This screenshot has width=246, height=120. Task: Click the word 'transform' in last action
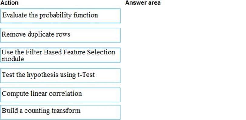[66, 111]
